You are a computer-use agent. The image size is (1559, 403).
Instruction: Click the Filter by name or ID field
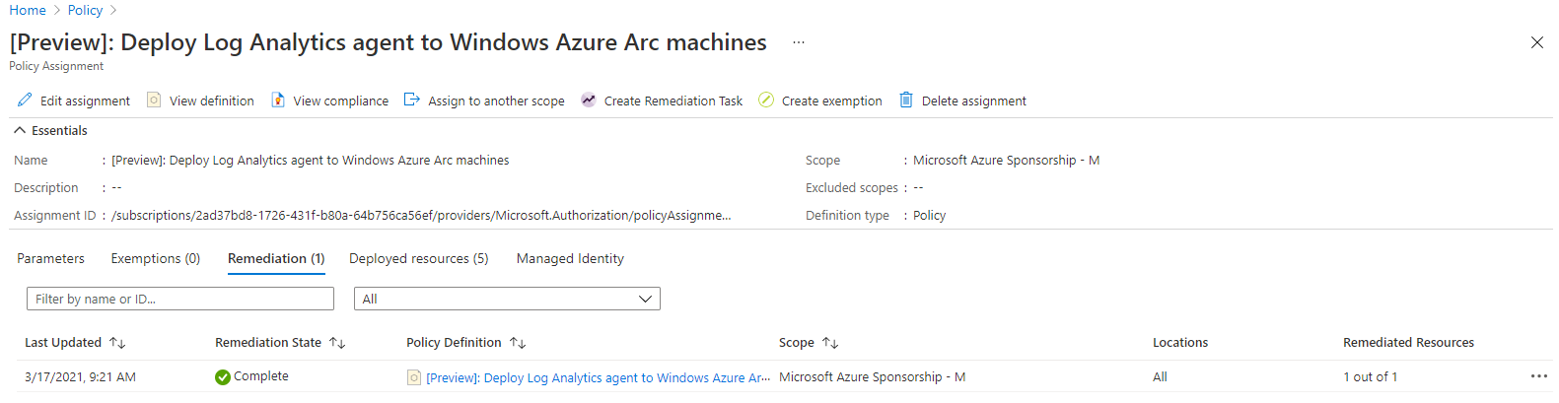point(180,300)
